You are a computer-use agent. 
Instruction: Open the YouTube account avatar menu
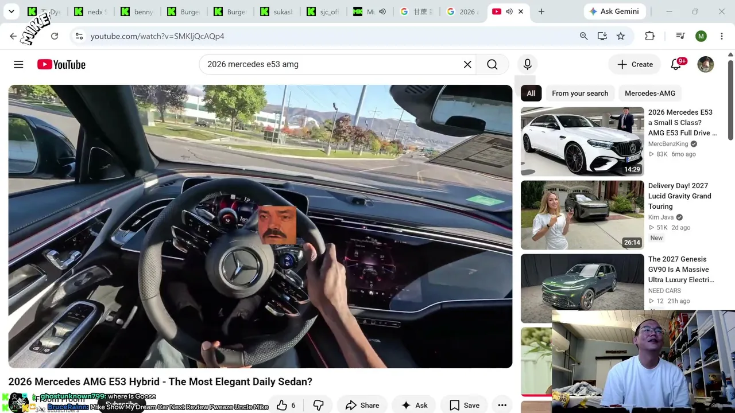tap(705, 64)
